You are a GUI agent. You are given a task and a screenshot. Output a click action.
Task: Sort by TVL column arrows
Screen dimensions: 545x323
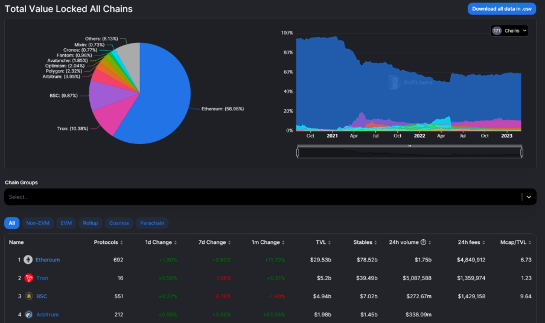(x=329, y=242)
